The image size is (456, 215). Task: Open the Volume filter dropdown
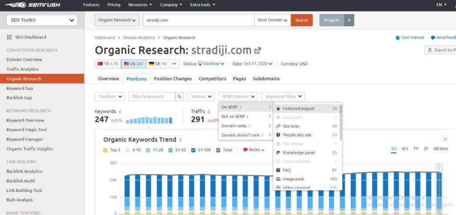201,97
